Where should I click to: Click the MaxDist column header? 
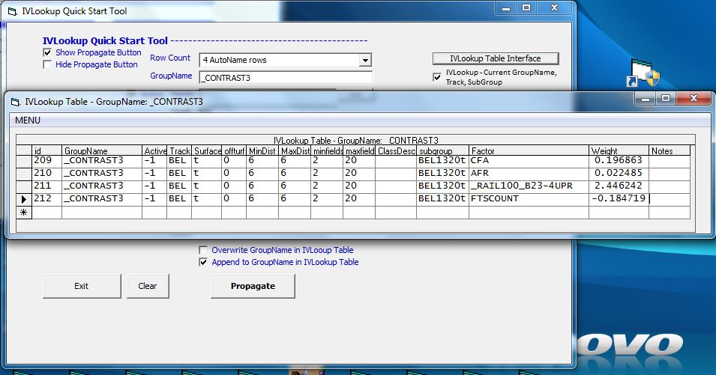(x=295, y=150)
